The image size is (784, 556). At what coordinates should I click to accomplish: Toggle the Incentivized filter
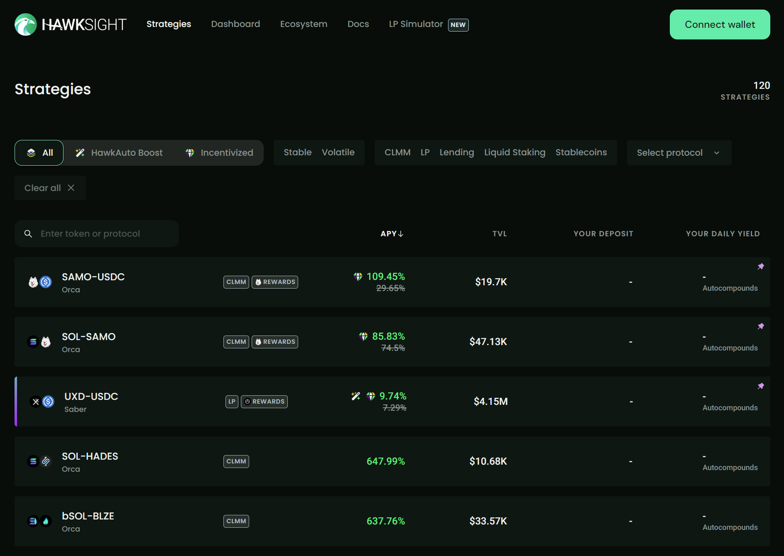point(219,153)
